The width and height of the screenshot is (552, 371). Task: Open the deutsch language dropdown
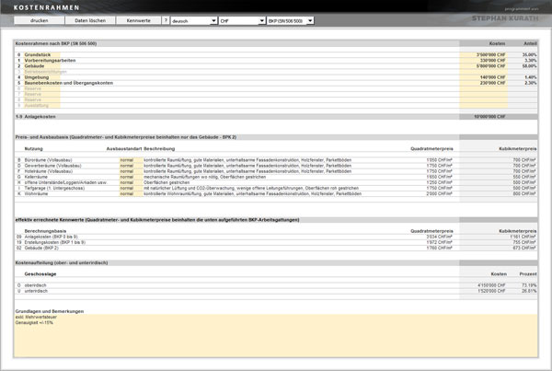click(193, 21)
